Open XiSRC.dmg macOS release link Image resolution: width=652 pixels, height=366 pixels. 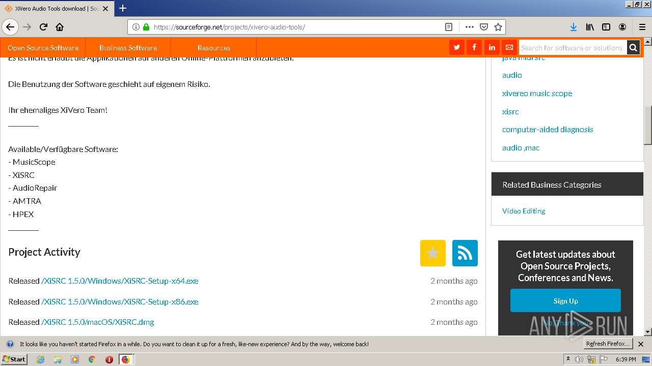click(x=97, y=322)
